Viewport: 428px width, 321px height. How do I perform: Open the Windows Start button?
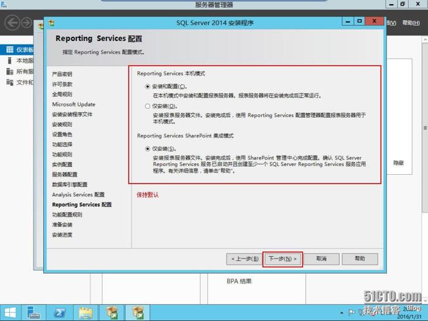pyautogui.click(x=10, y=313)
